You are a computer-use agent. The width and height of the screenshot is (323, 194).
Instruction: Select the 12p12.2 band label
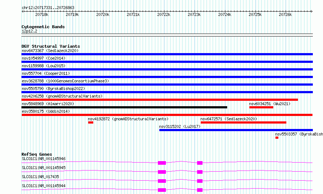[x=29, y=31]
